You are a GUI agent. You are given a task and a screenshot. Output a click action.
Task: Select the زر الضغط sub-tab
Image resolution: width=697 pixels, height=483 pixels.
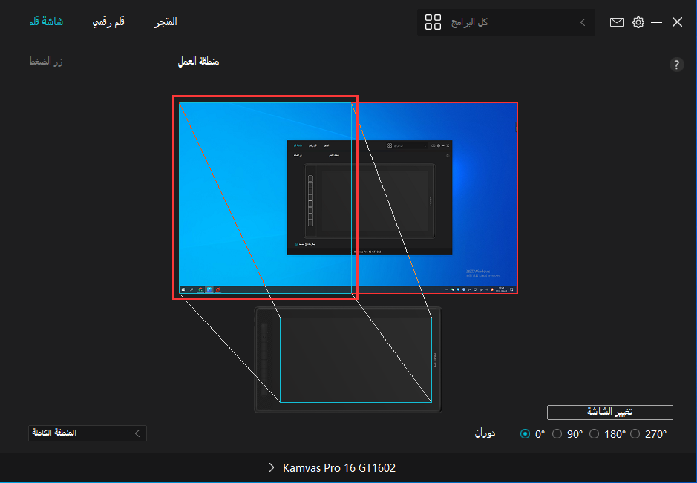46,62
